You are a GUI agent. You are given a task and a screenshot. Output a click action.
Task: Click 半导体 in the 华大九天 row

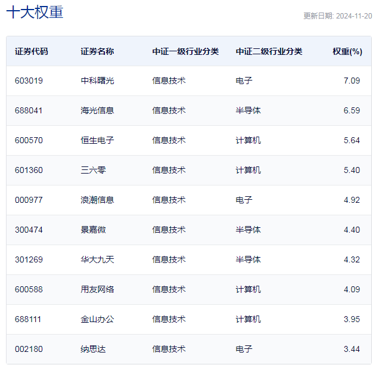point(248,259)
